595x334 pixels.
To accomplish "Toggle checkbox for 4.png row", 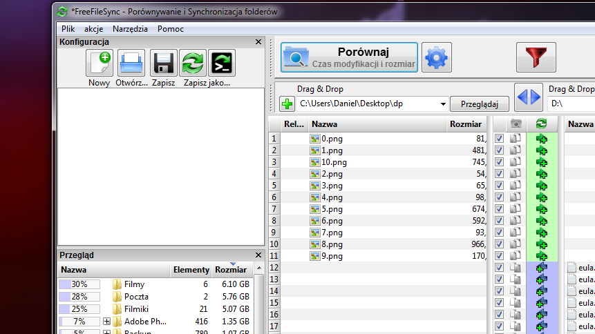I will pos(499,197).
